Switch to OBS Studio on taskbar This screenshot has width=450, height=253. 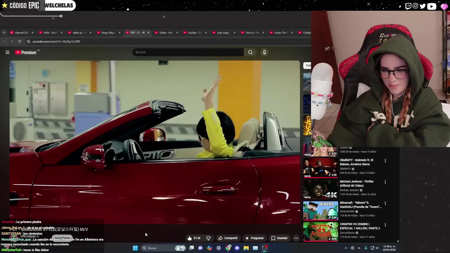tap(264, 248)
